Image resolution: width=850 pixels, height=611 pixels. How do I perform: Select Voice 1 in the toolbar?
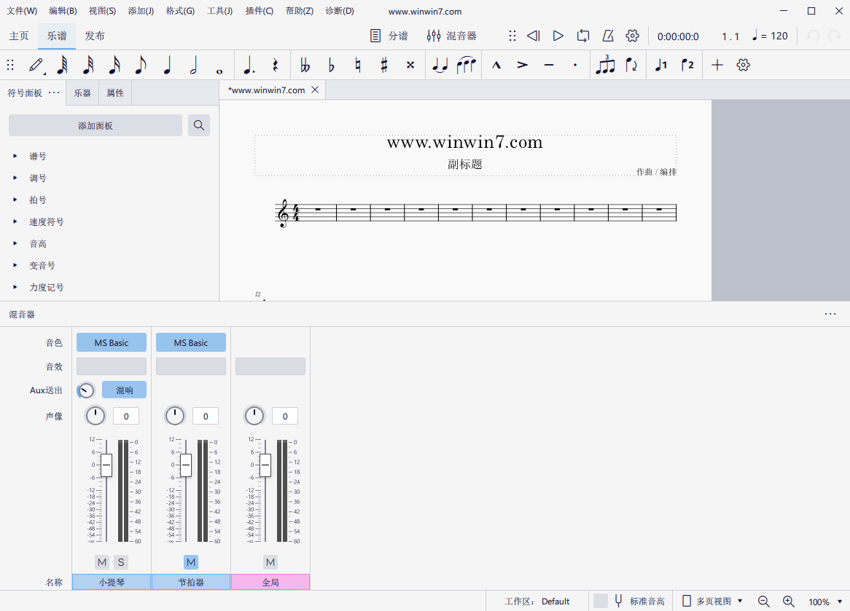(660, 65)
